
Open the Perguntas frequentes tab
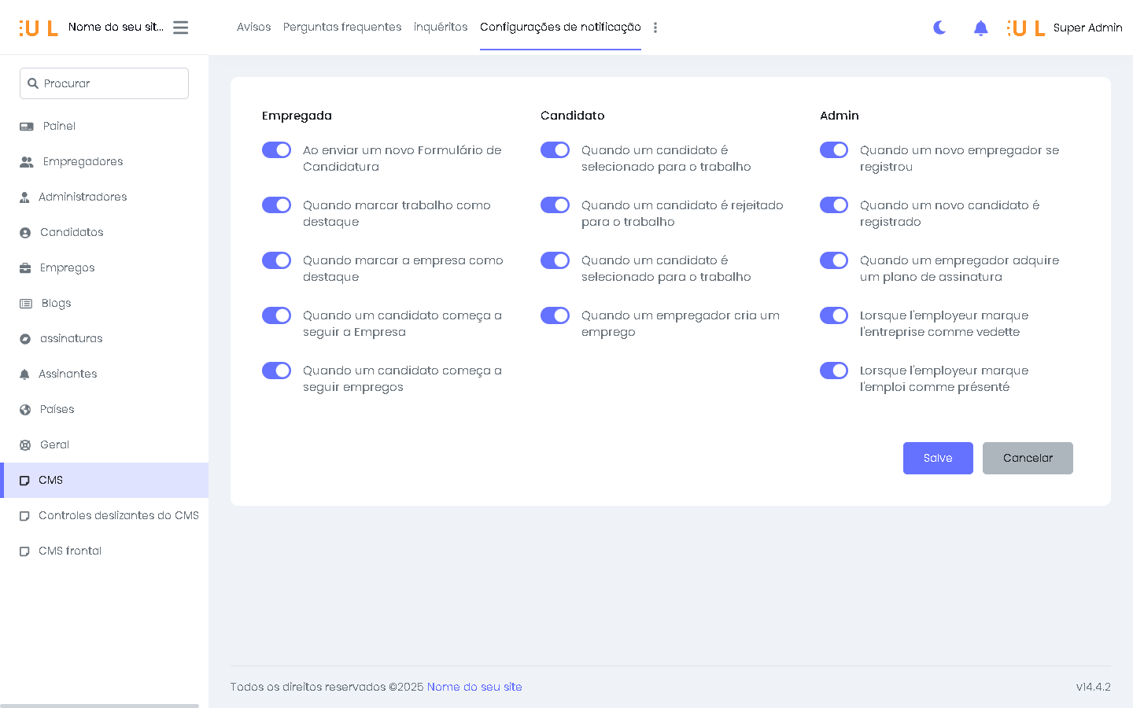pos(342,27)
